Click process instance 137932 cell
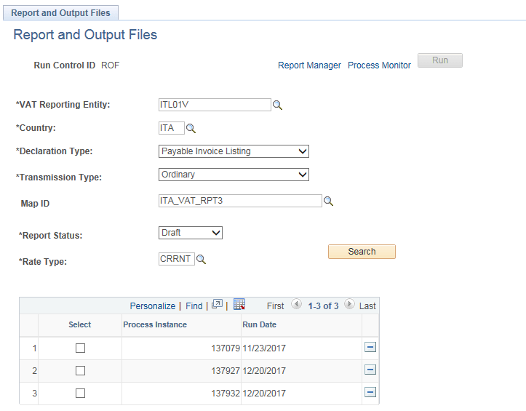This screenshot has width=526, height=411. click(x=226, y=394)
